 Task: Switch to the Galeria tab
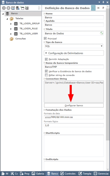pos(38,174)
